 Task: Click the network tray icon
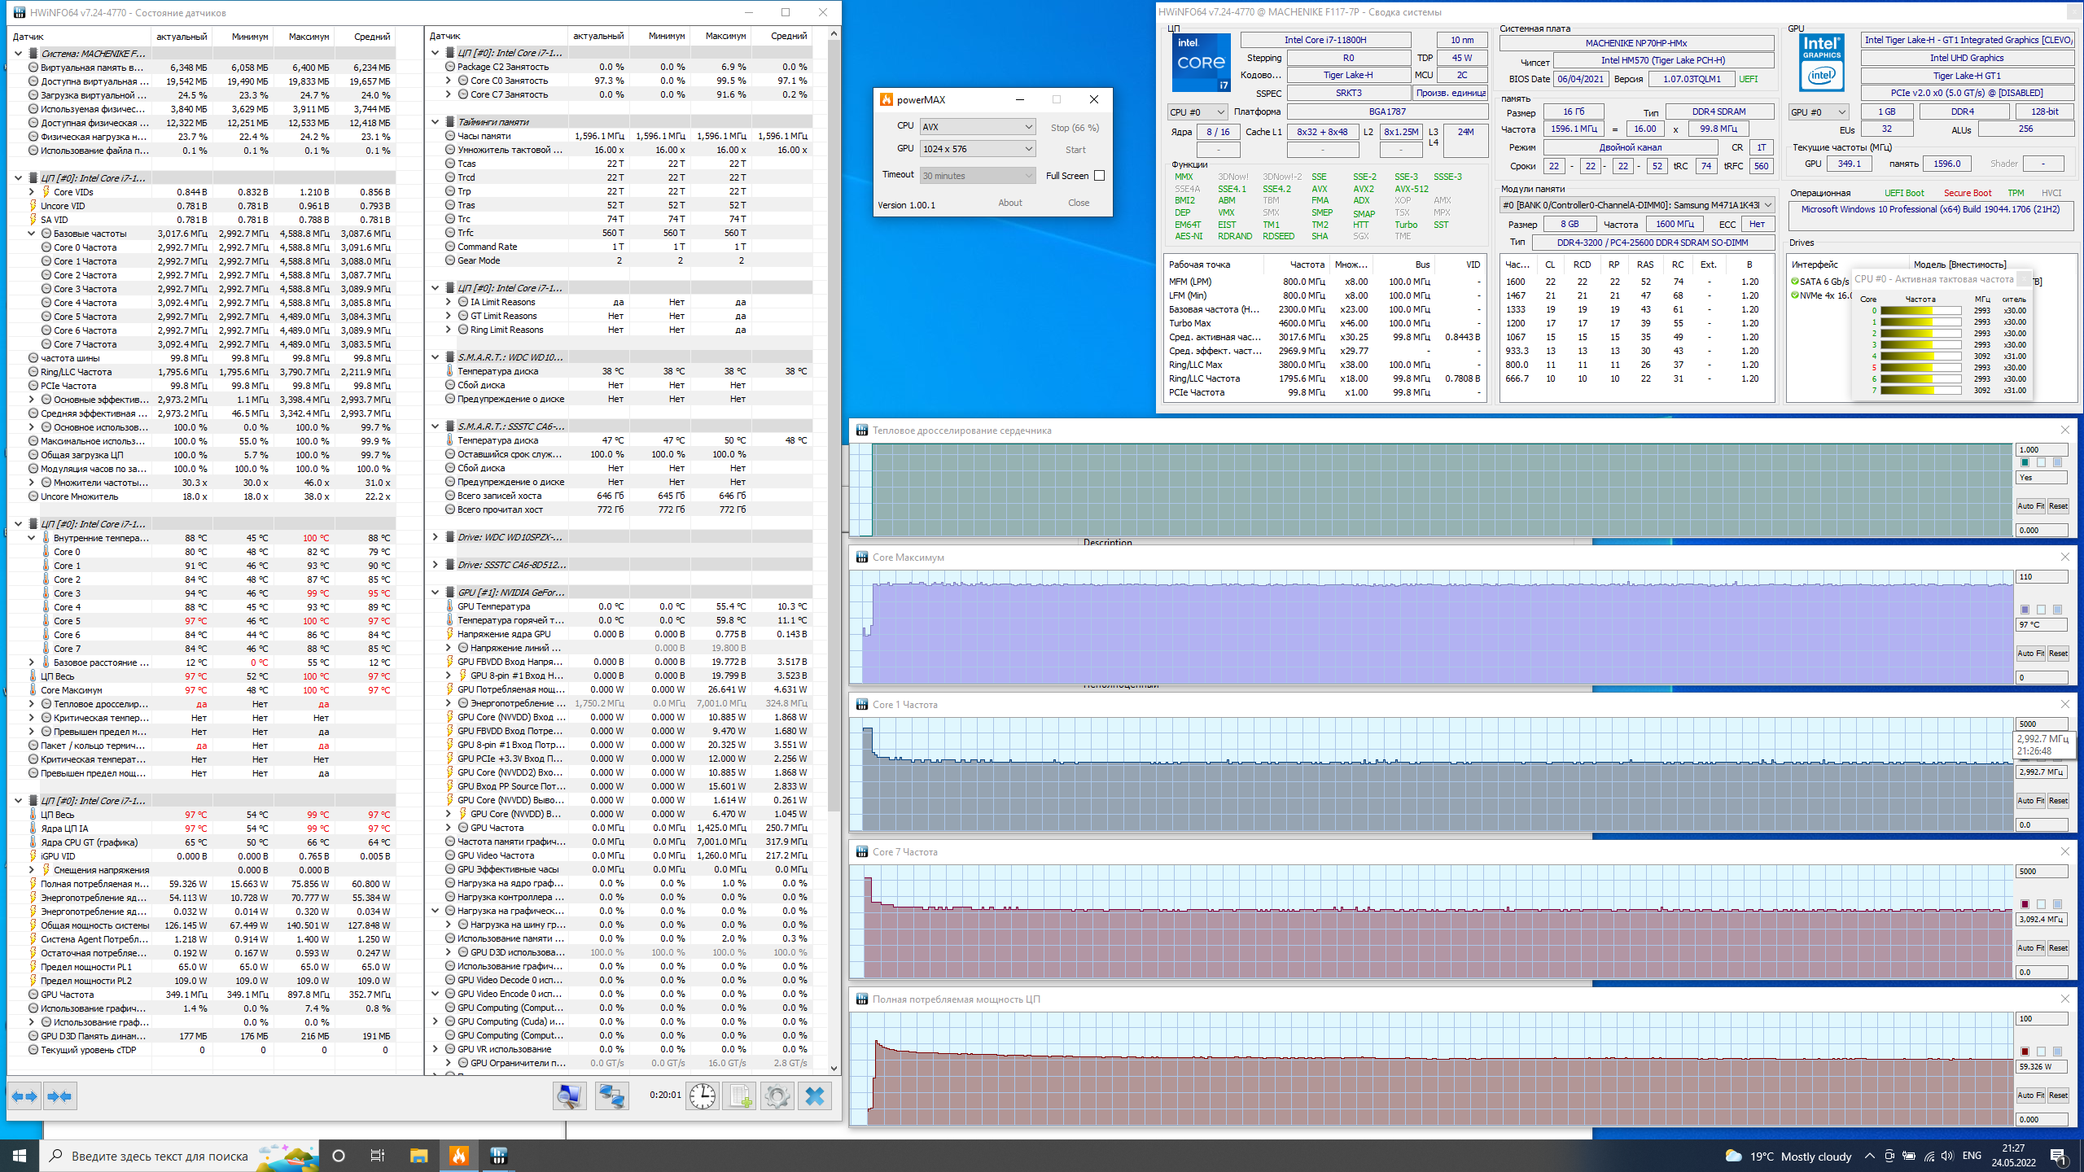click(x=1928, y=1156)
